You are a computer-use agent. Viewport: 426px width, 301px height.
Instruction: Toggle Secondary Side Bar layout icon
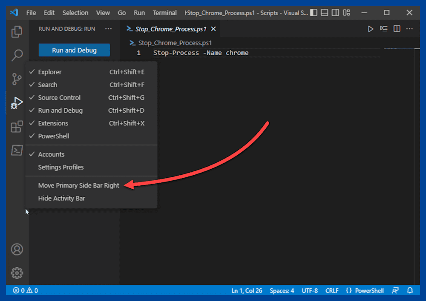335,12
